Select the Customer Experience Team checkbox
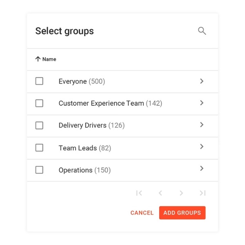245x245 pixels. pos(39,103)
